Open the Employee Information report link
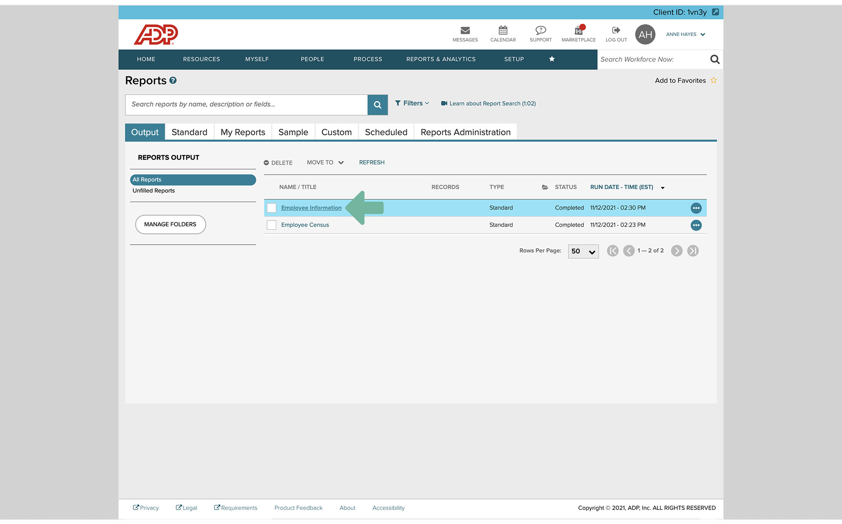 [x=311, y=208]
